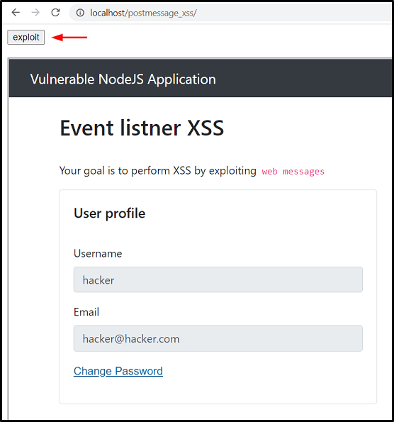The image size is (394, 422).
Task: Click the Event listner XSS heading
Action: point(142,128)
